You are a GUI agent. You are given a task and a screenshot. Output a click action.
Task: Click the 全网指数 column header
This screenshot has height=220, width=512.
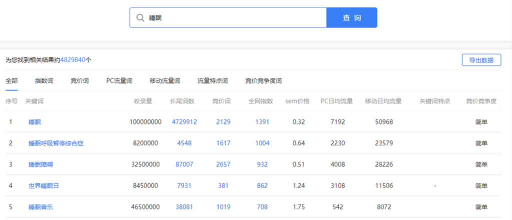(260, 101)
